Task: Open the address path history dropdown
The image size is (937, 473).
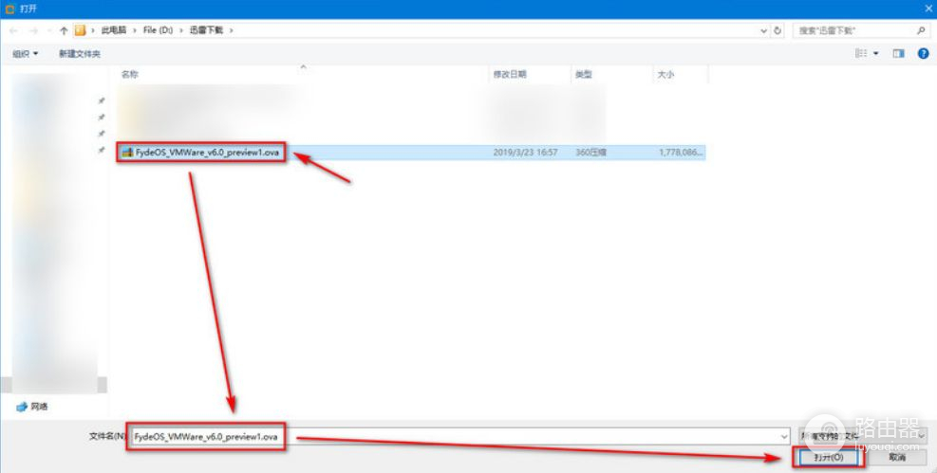Action: pyautogui.click(x=764, y=30)
